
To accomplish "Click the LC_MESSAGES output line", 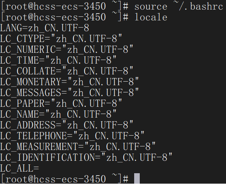I will [x=69, y=92].
